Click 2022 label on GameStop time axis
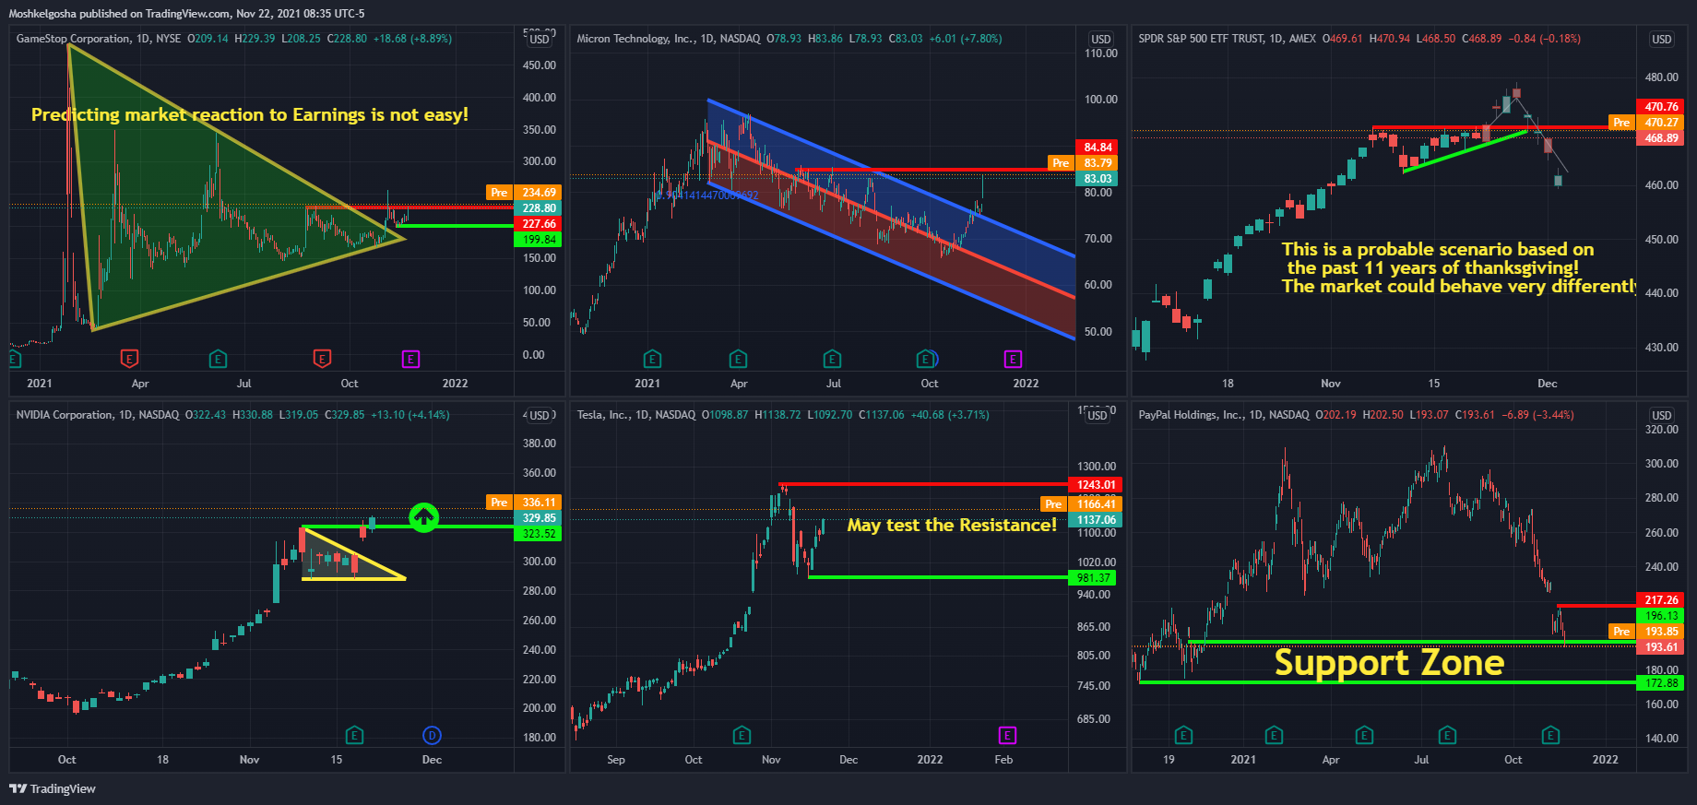This screenshot has width=1697, height=805. (x=455, y=384)
